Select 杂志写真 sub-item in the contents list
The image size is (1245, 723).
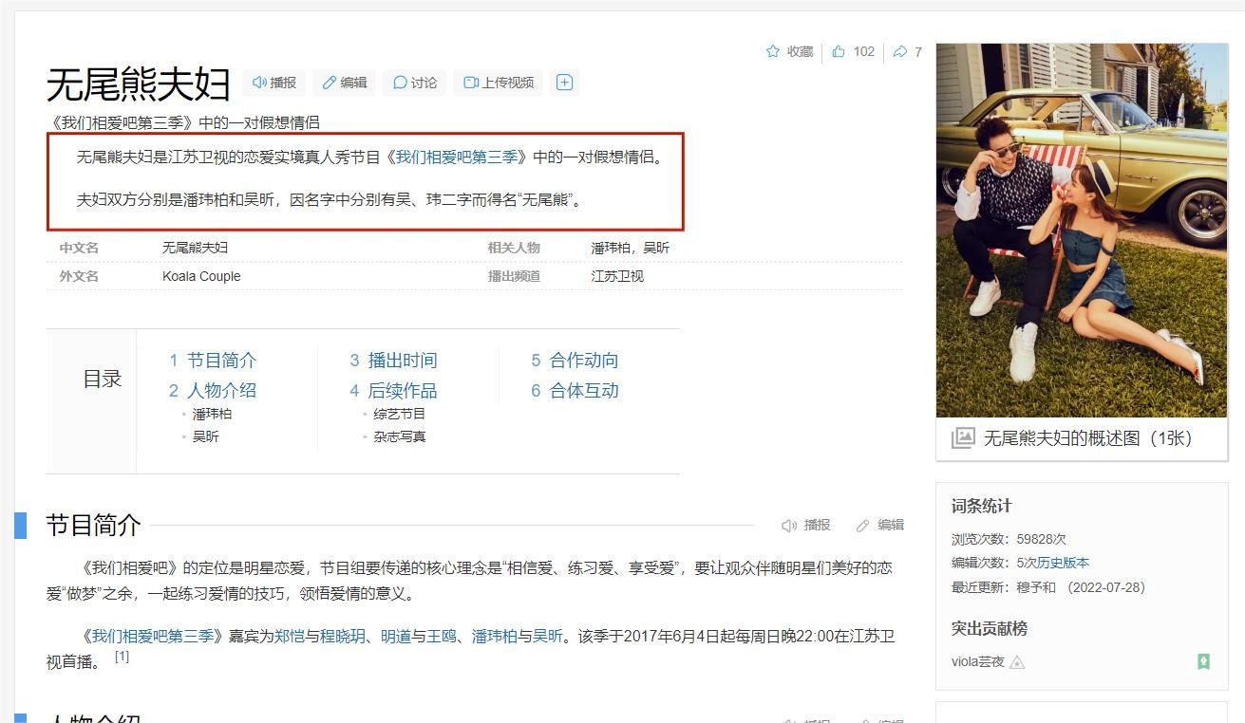(399, 436)
